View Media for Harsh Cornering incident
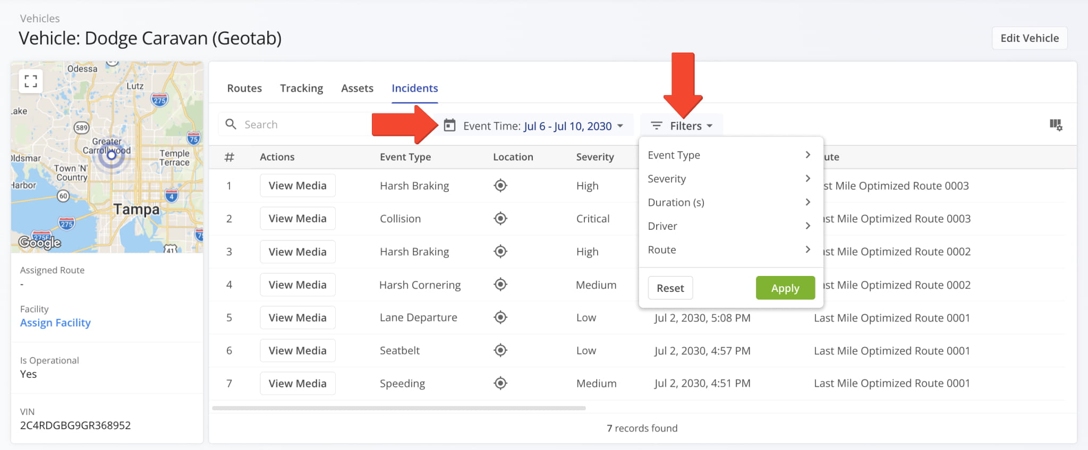Image resolution: width=1088 pixels, height=450 pixels. coord(297,284)
